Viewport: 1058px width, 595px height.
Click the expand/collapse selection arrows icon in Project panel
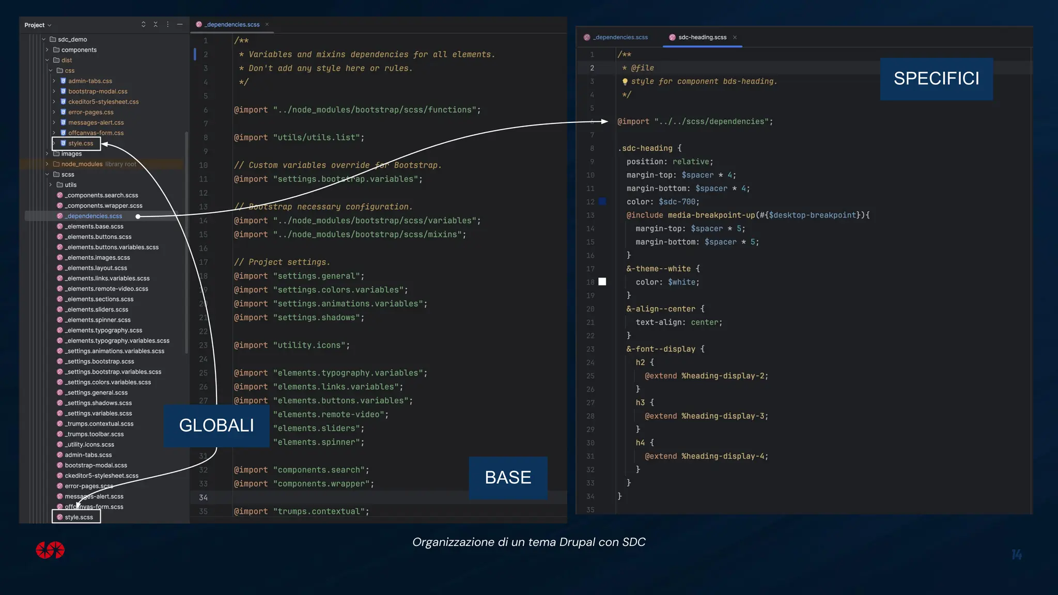tap(143, 24)
